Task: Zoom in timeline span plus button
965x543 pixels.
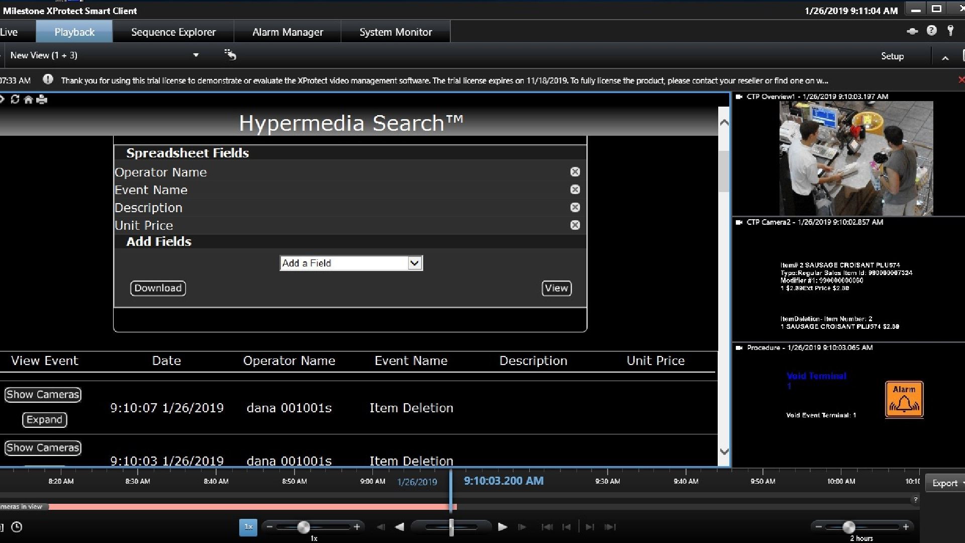Action: (x=906, y=527)
